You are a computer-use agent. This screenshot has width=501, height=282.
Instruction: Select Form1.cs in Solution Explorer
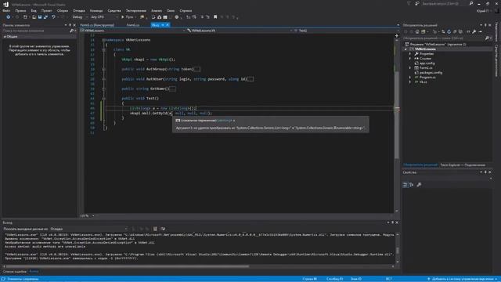click(426, 68)
